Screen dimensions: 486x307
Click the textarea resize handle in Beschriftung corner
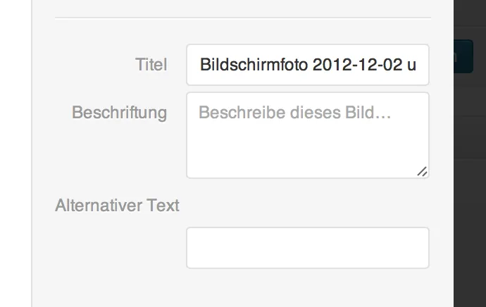[x=422, y=171]
